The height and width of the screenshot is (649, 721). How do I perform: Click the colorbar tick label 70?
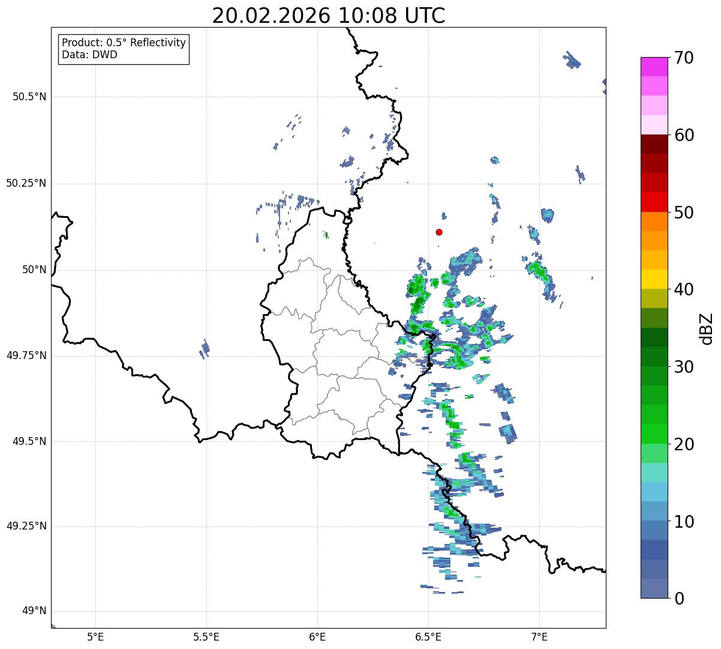(x=684, y=58)
